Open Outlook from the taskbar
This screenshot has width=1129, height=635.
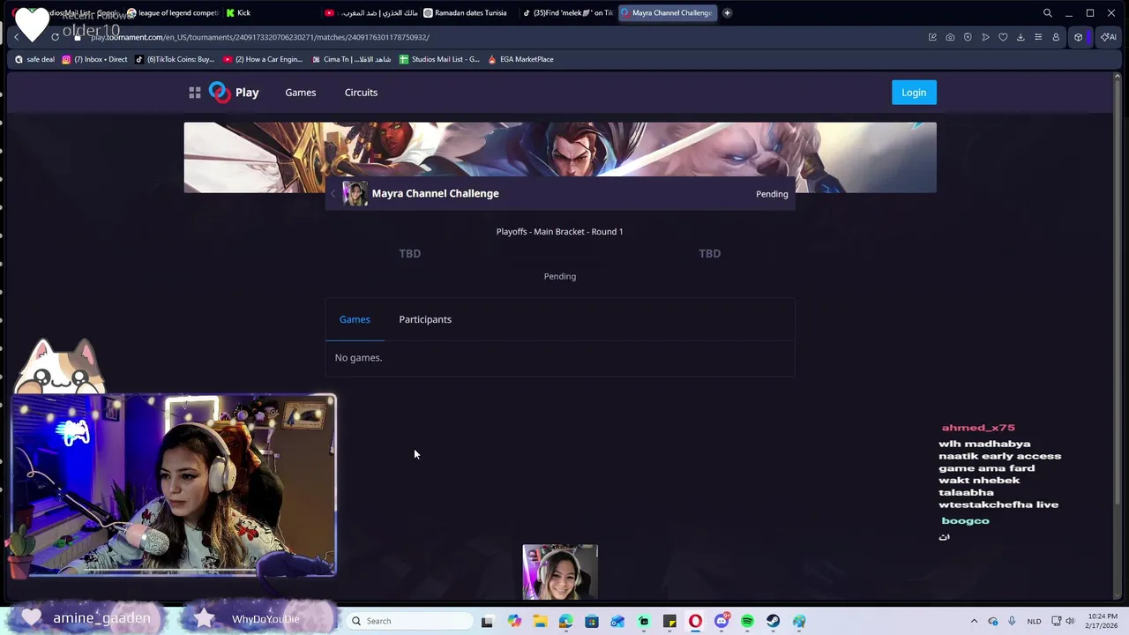tap(617, 621)
